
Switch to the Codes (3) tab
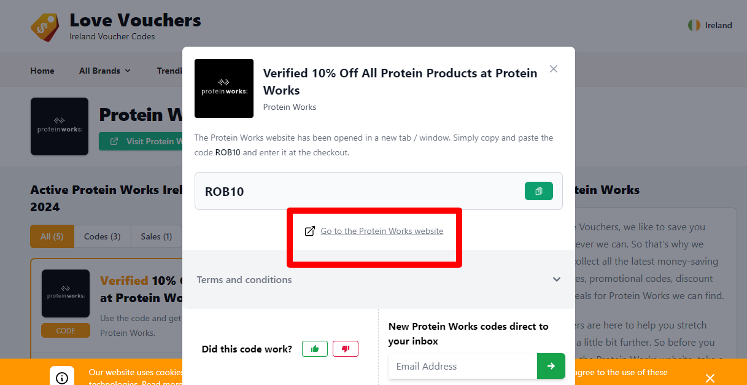coord(102,236)
